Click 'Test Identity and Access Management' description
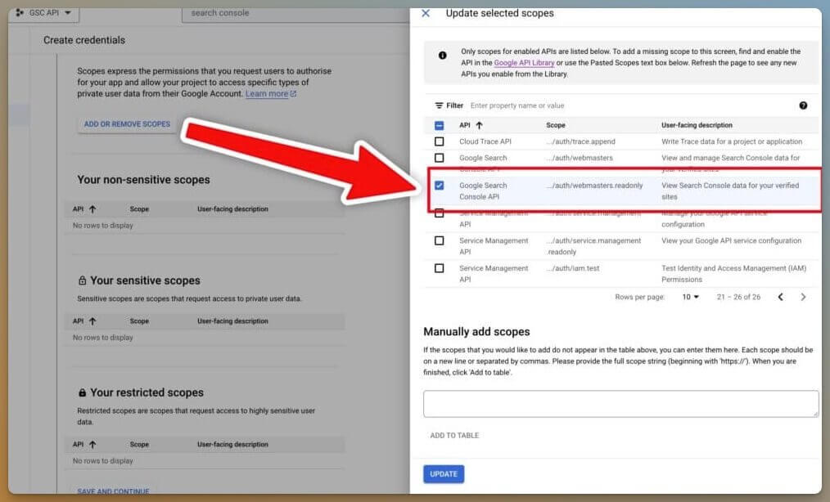 733,273
